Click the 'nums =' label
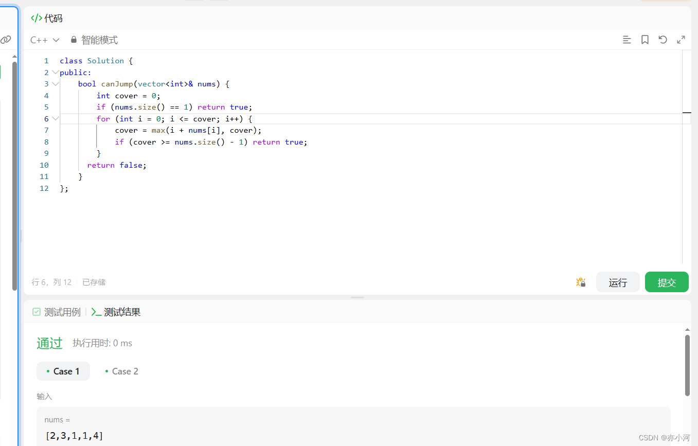Viewport: 698px width, 446px height. click(57, 420)
